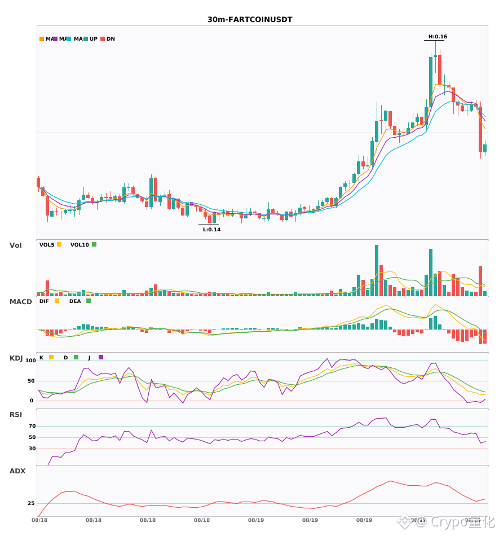Click the VOL5 legend label

click(x=47, y=245)
